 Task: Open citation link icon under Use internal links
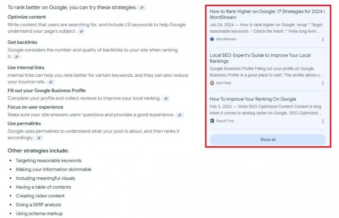coord(51,82)
